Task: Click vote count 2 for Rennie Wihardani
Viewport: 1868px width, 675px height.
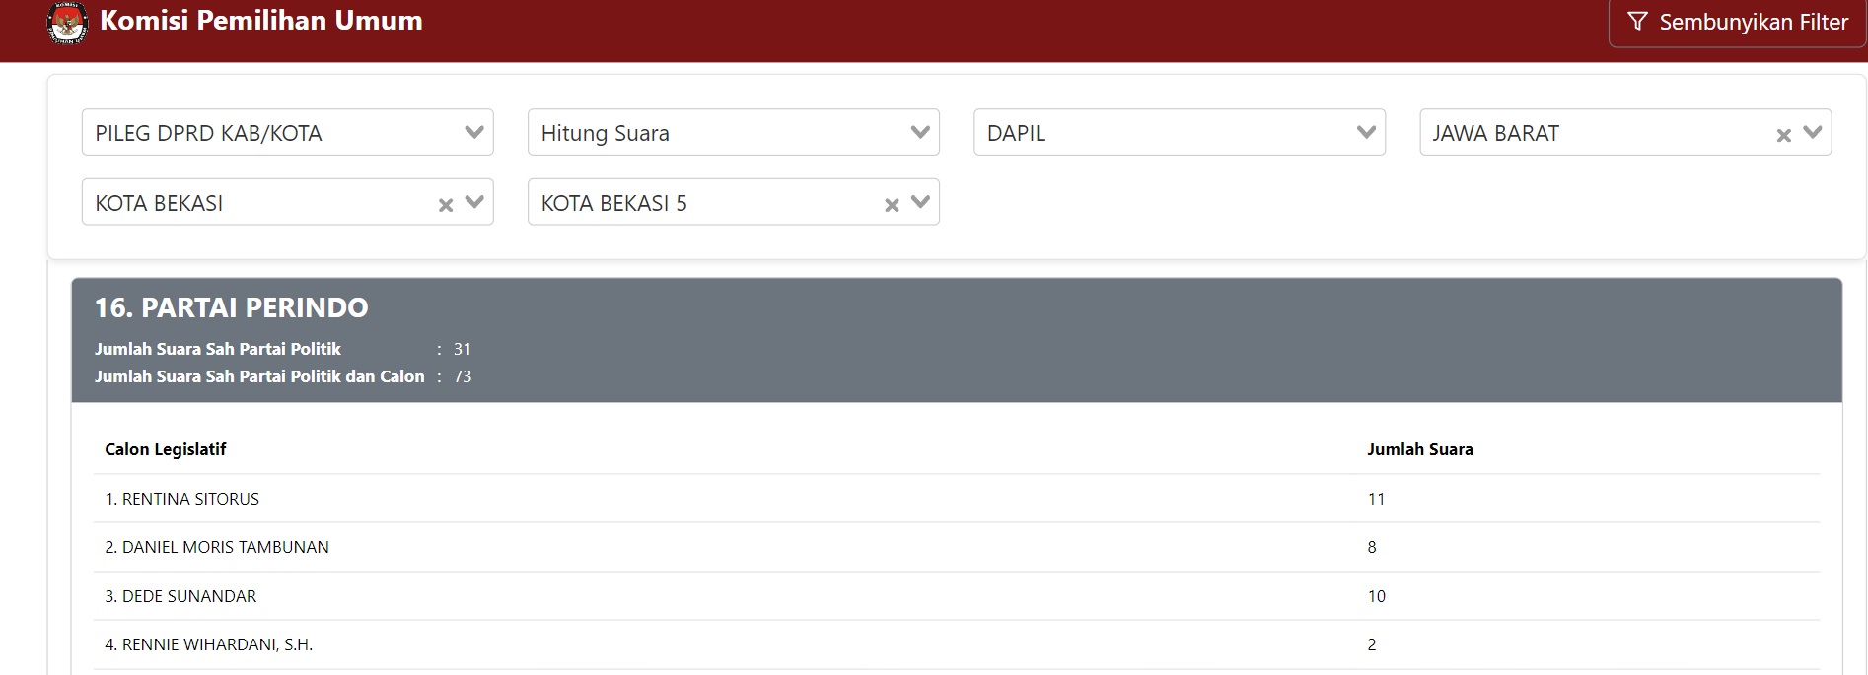Action: coord(1372,644)
